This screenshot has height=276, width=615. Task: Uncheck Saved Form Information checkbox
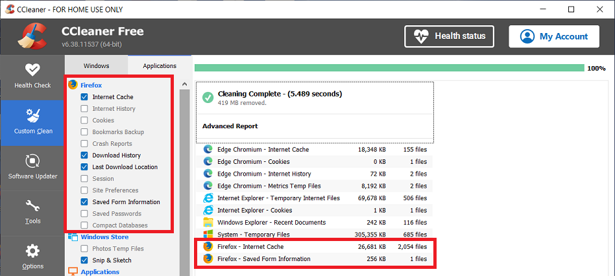coord(84,202)
